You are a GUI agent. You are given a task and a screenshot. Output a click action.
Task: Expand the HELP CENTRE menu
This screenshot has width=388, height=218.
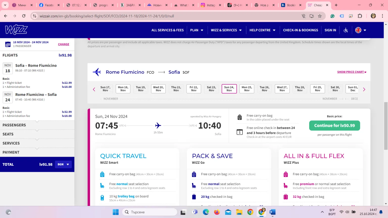262,30
